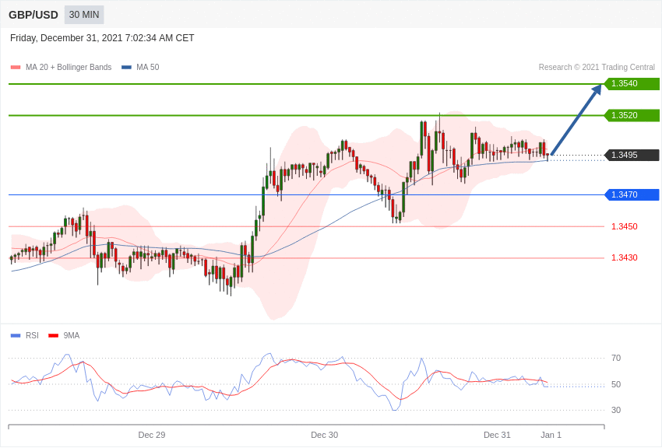Click the RSI 50 level label
The width and height of the screenshot is (662, 448).
coord(616,384)
